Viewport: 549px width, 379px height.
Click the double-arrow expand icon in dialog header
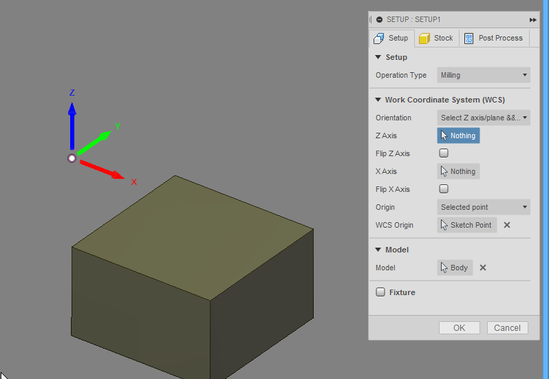point(532,20)
